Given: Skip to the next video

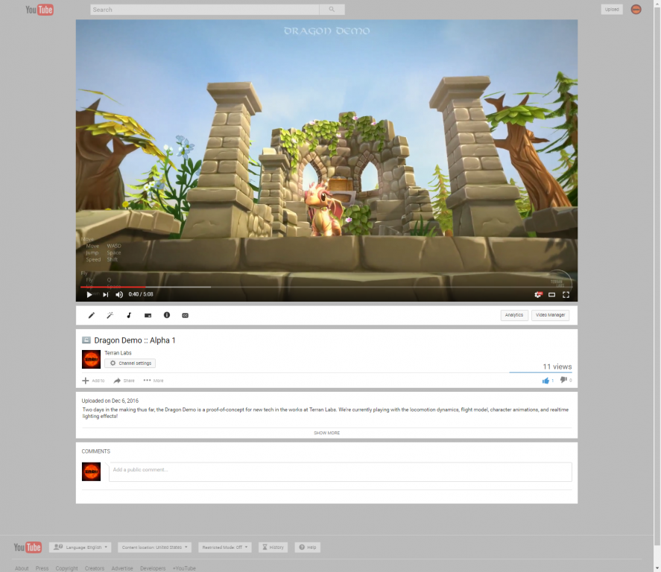Looking at the screenshot, I should 105,294.
